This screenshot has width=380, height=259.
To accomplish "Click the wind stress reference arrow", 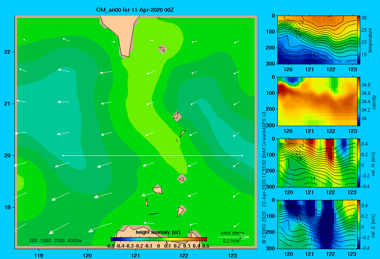I will [x=233, y=237].
